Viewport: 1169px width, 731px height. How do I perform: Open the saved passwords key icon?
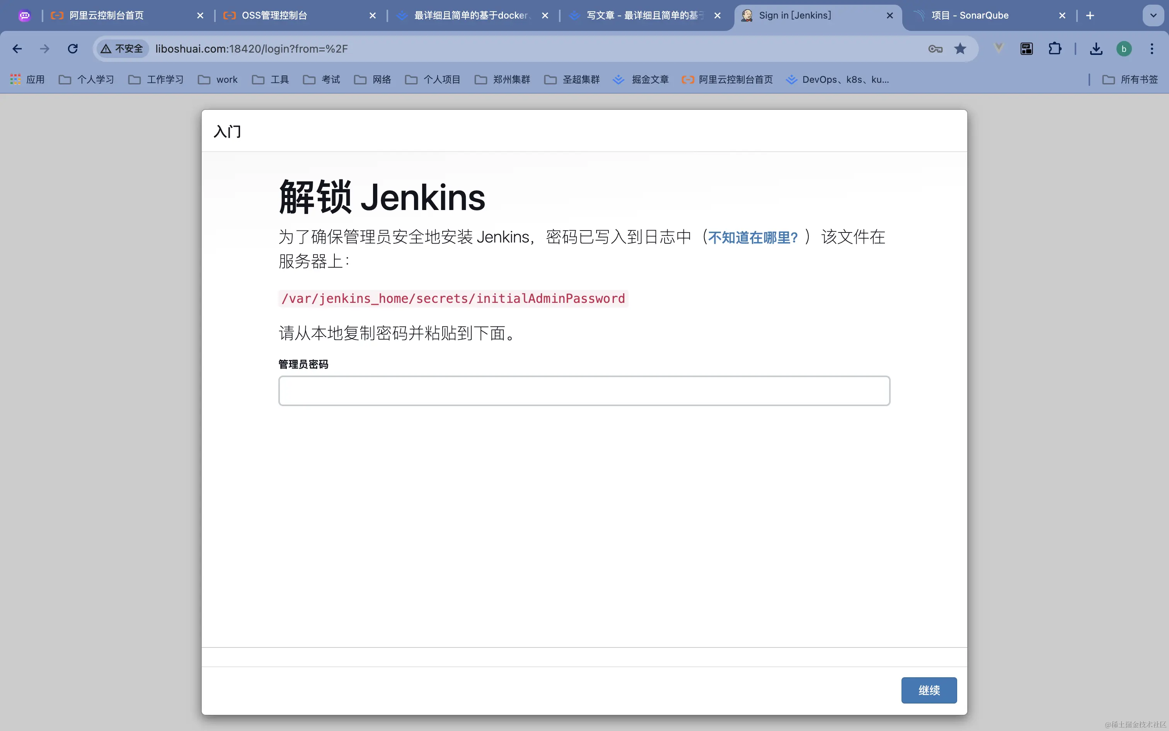click(935, 49)
